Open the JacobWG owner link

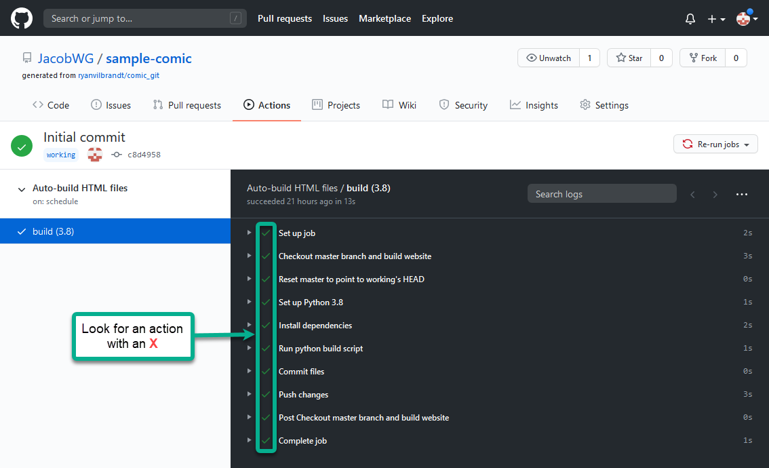(66, 58)
